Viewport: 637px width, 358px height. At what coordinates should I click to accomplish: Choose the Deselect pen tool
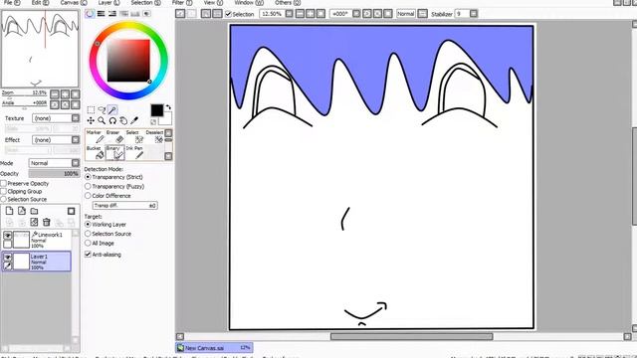[x=155, y=137]
